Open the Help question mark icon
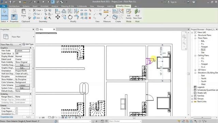218x123 pixels. point(194,2)
